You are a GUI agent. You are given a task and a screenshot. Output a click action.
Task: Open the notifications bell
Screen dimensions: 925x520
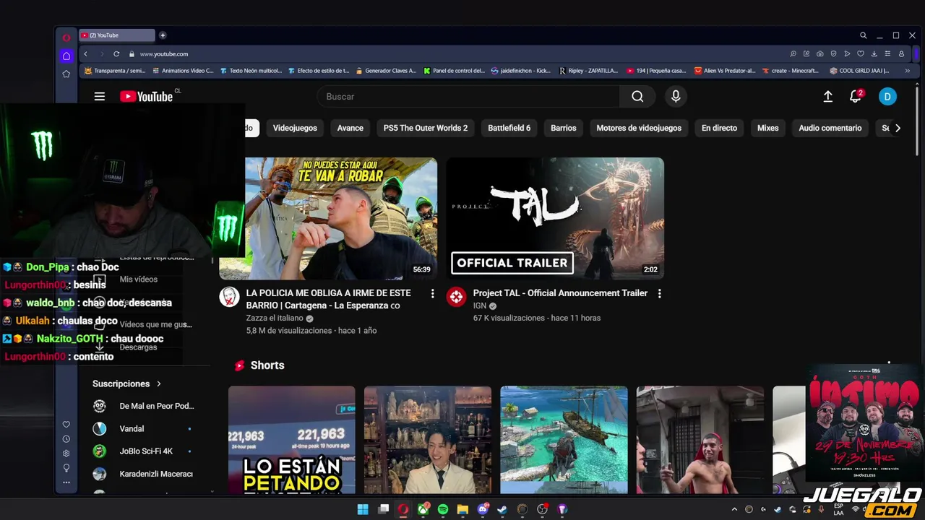coord(856,97)
